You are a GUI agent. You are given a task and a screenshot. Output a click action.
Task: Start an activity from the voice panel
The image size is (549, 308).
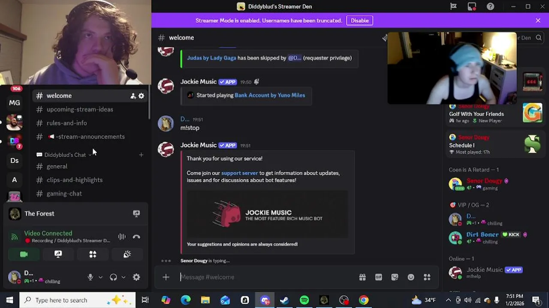(93, 255)
